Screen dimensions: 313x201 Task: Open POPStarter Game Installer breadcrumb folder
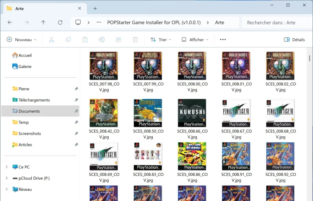point(154,23)
